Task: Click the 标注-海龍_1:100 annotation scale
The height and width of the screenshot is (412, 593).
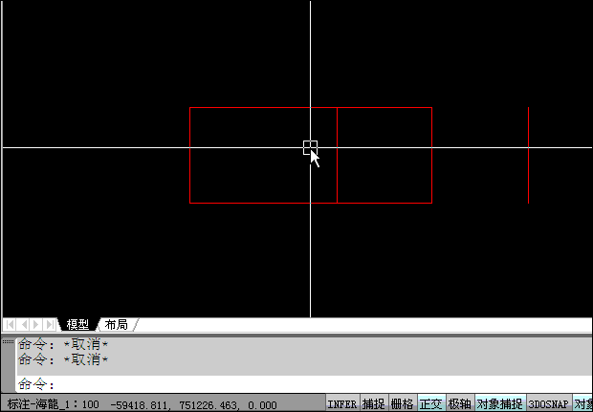Action: (53, 404)
